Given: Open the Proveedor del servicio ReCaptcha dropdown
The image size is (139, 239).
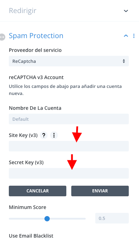Looking at the screenshot, I should tap(69, 61).
